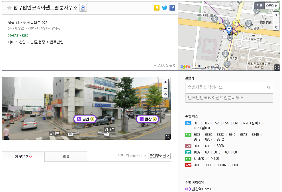Image resolution: width=282 pixels, height=192 pixels.
Task: Reset the map view with refresh icon
Action: coord(276,27)
